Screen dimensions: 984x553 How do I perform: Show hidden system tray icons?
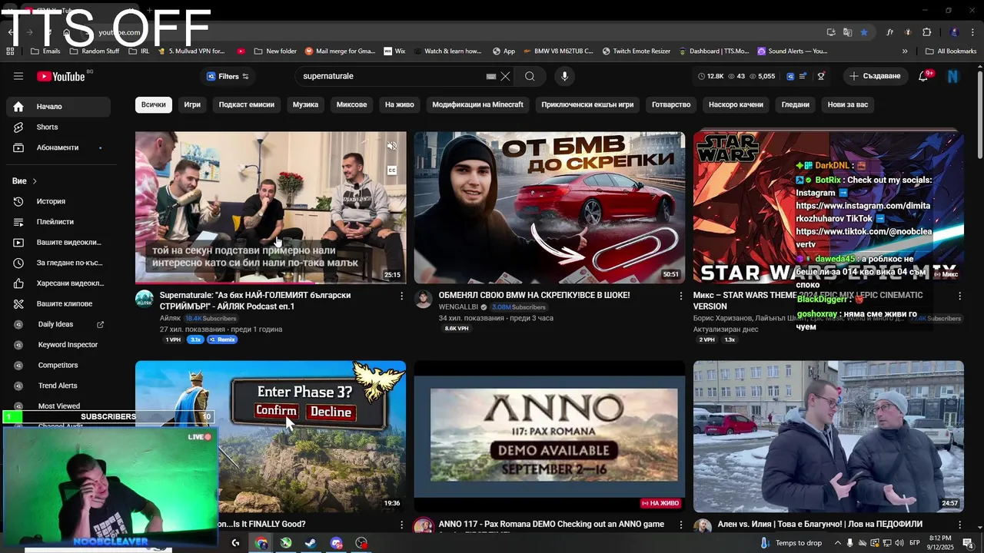[837, 543]
